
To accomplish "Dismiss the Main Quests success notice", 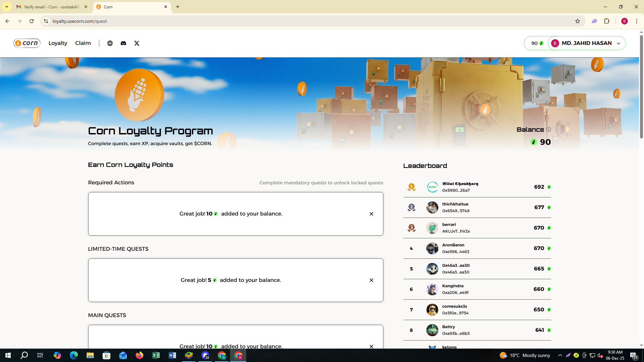I will point(371,346).
